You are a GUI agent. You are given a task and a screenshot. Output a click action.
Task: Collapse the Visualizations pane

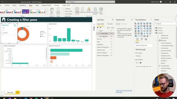coord(152,20)
